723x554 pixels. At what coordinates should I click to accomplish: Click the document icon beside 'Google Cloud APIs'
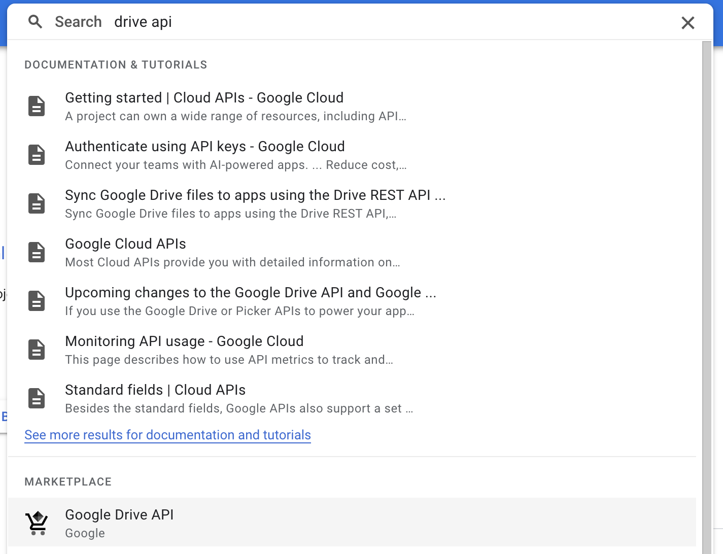click(37, 252)
